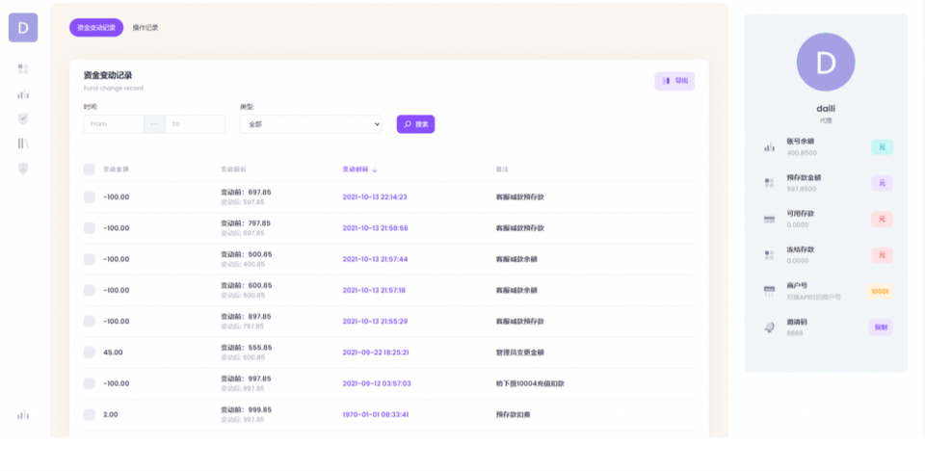Click the From date input field
The width and height of the screenshot is (925, 471).
point(113,124)
